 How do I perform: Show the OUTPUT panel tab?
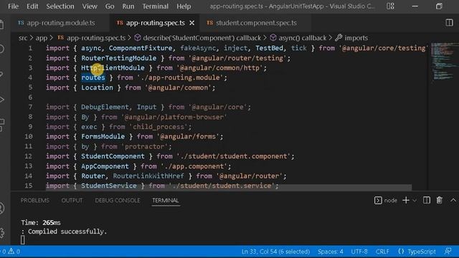tap(72, 201)
